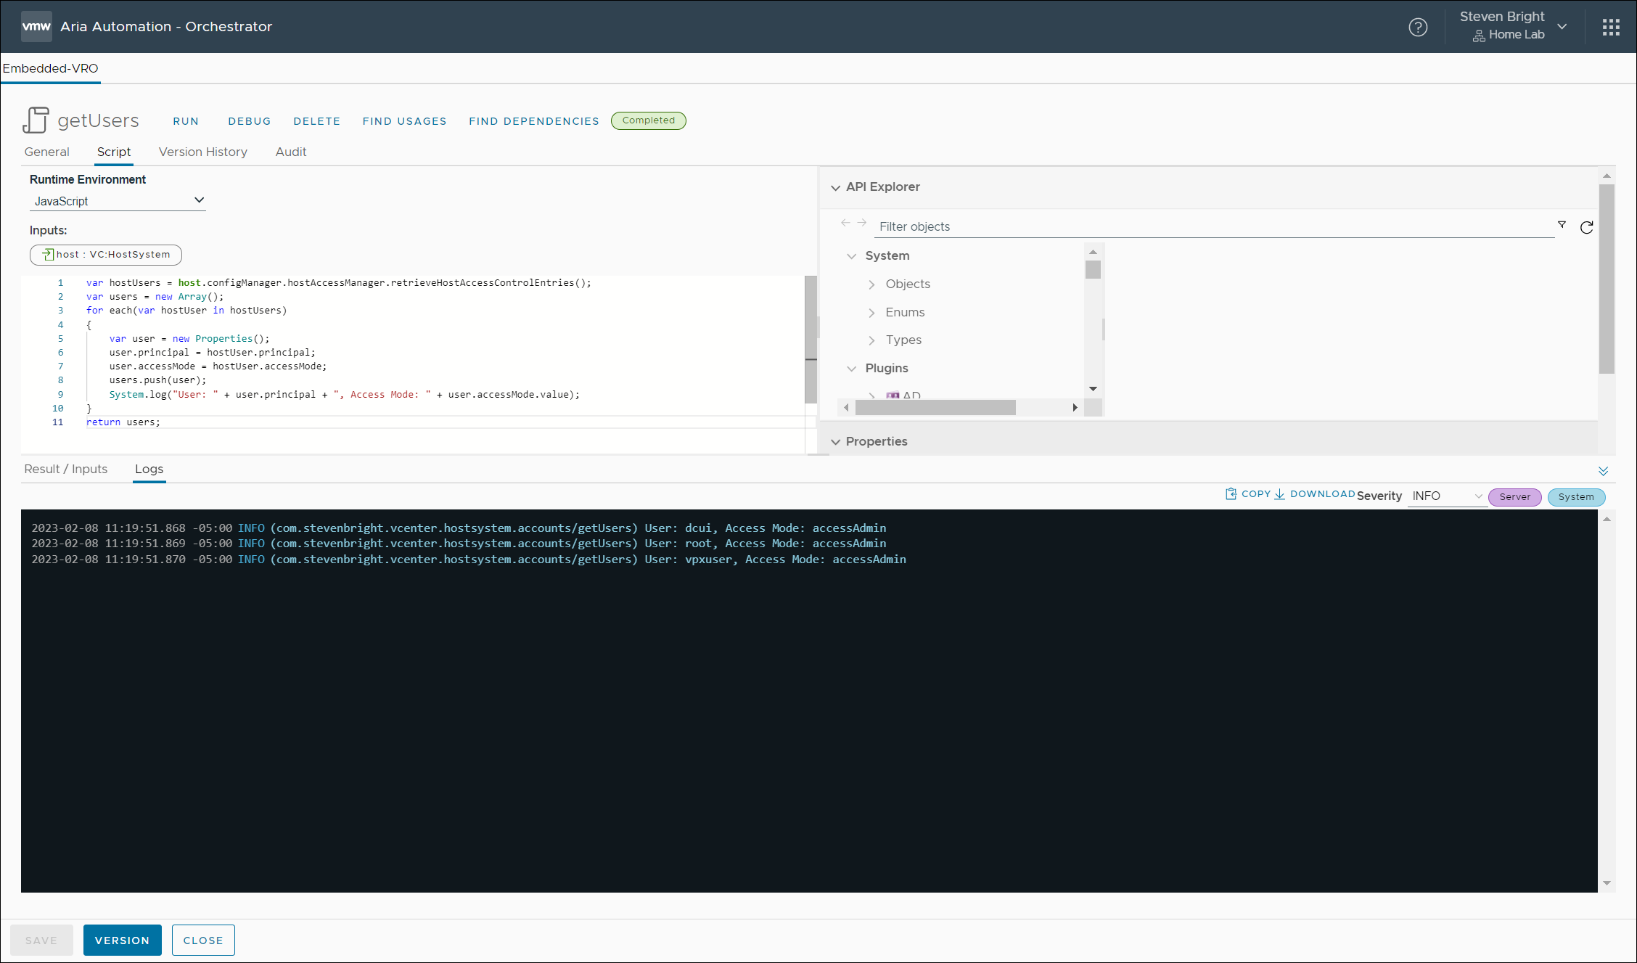
Task: Open the Result / Inputs tab
Action: (x=65, y=469)
